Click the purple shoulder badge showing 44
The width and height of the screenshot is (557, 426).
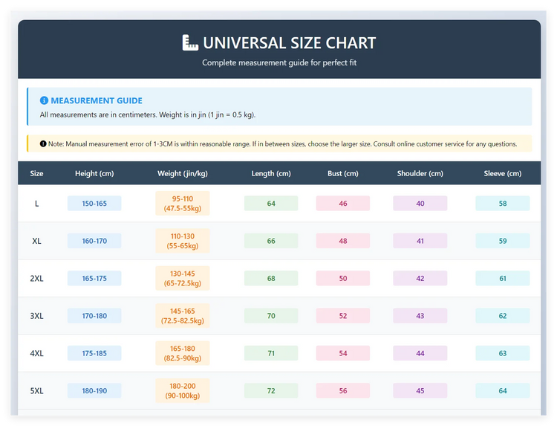coord(420,353)
